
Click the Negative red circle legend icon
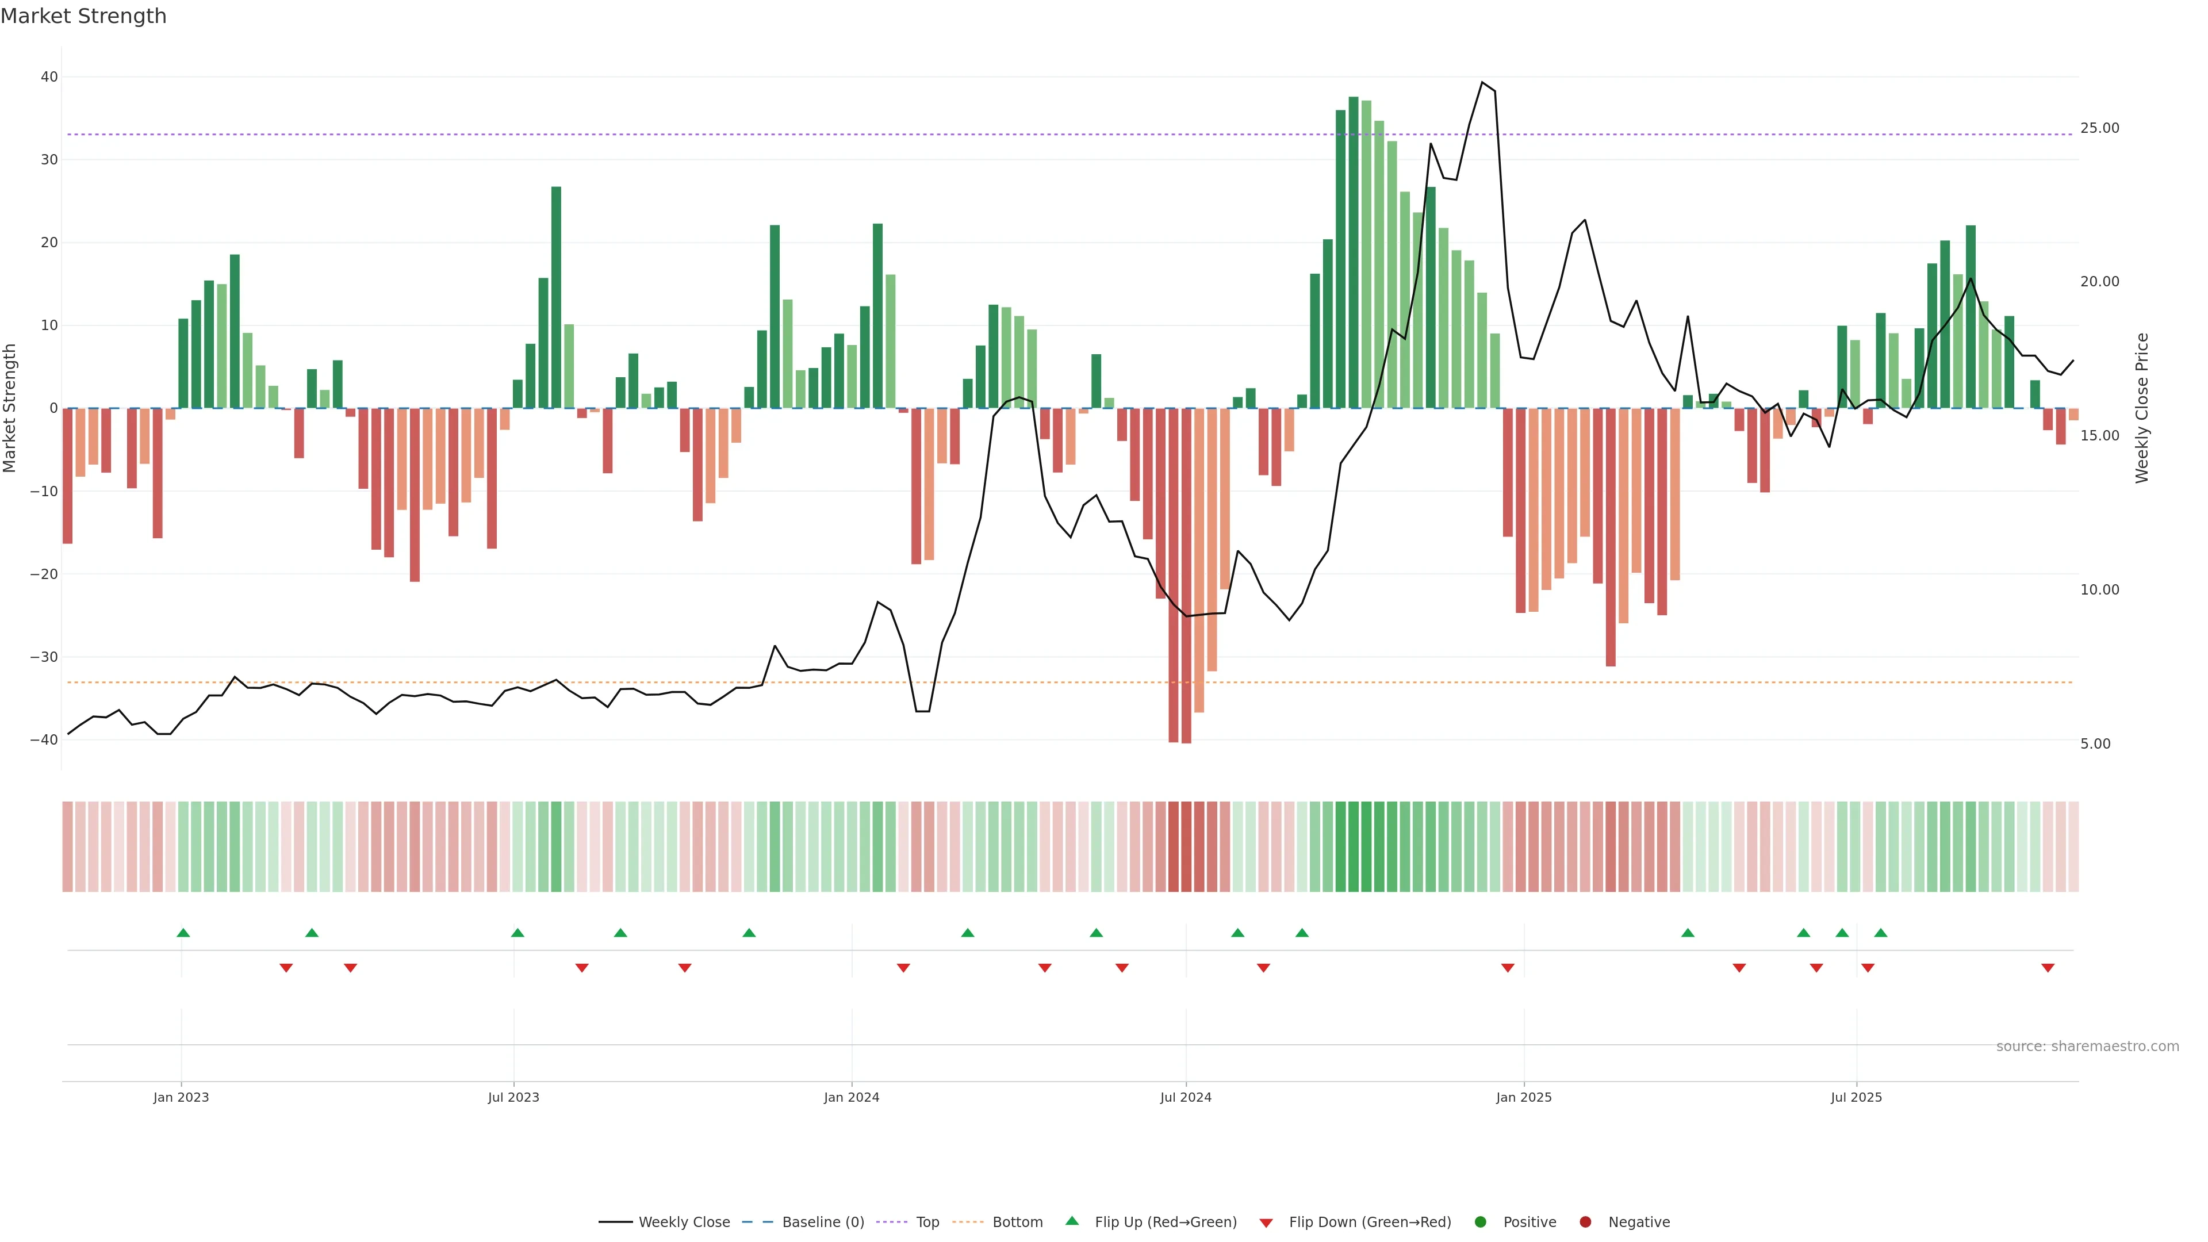coord(1585,1222)
